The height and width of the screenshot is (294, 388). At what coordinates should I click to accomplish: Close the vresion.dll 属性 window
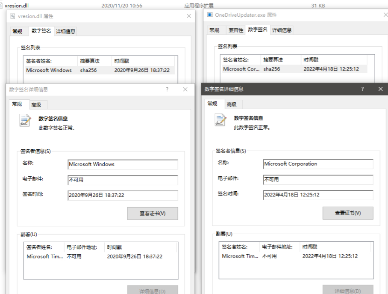[189, 16]
